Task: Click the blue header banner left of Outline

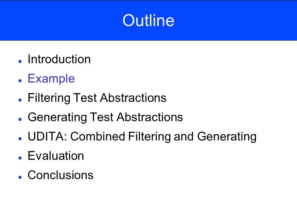Action: (61, 20)
